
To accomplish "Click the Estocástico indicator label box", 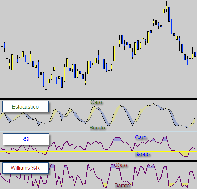I will click(25, 107).
